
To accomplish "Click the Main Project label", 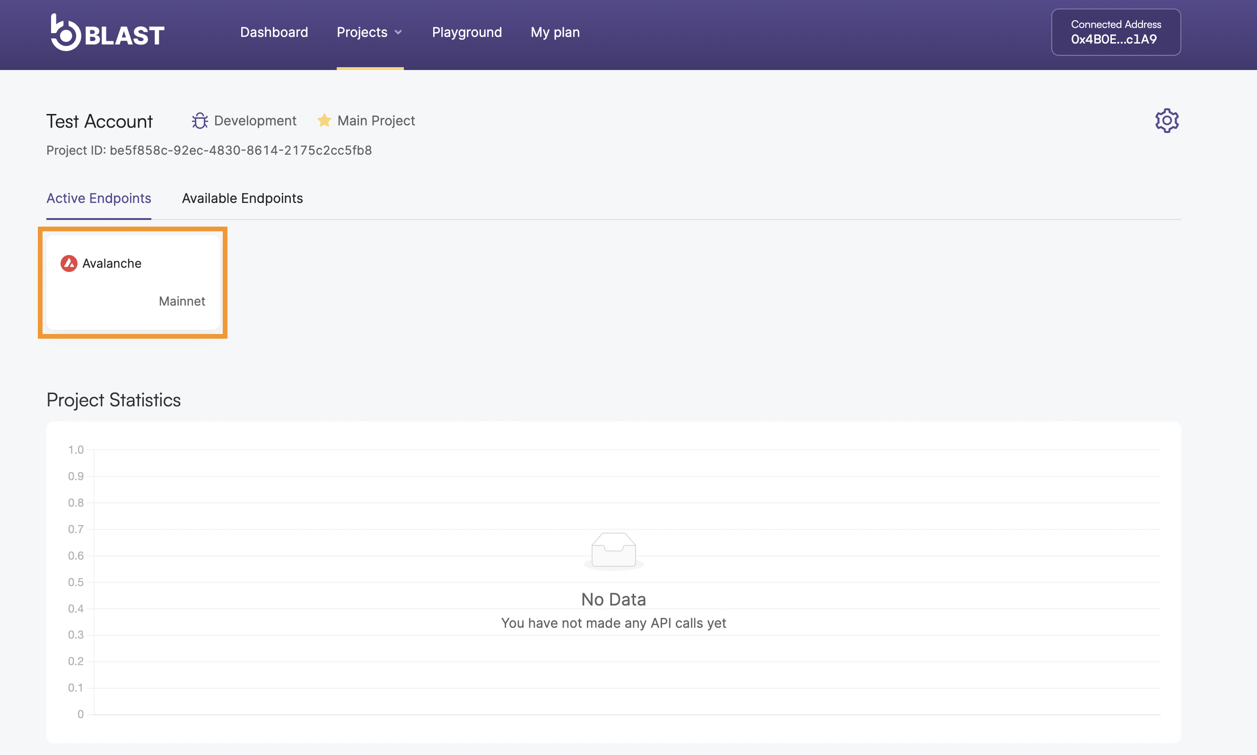I will pos(376,121).
